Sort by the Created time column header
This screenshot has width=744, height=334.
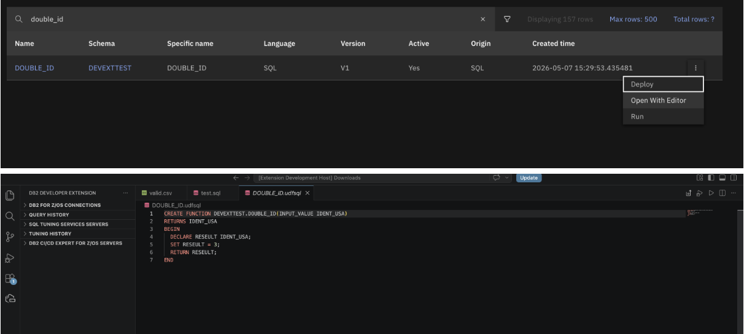tap(554, 44)
